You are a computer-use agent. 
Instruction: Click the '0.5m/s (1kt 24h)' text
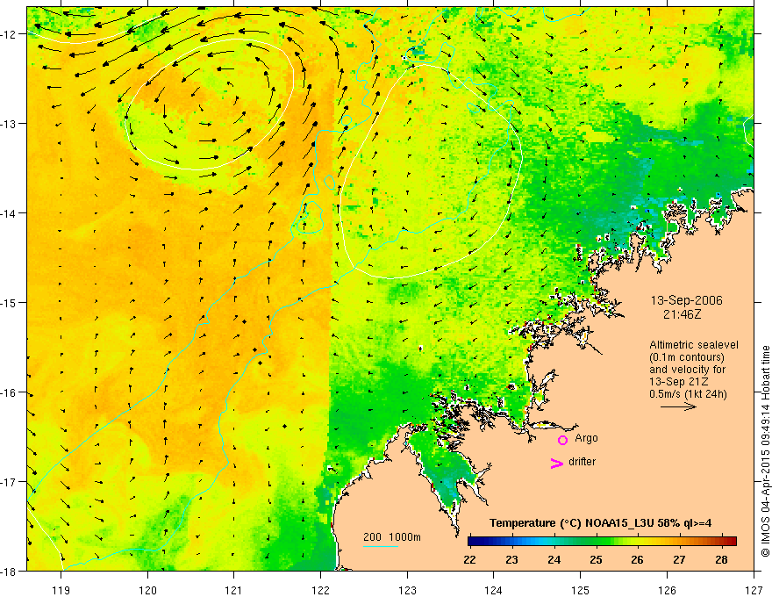689,394
